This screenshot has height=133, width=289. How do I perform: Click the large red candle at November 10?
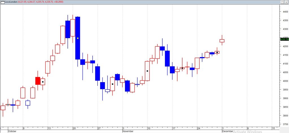147,71
